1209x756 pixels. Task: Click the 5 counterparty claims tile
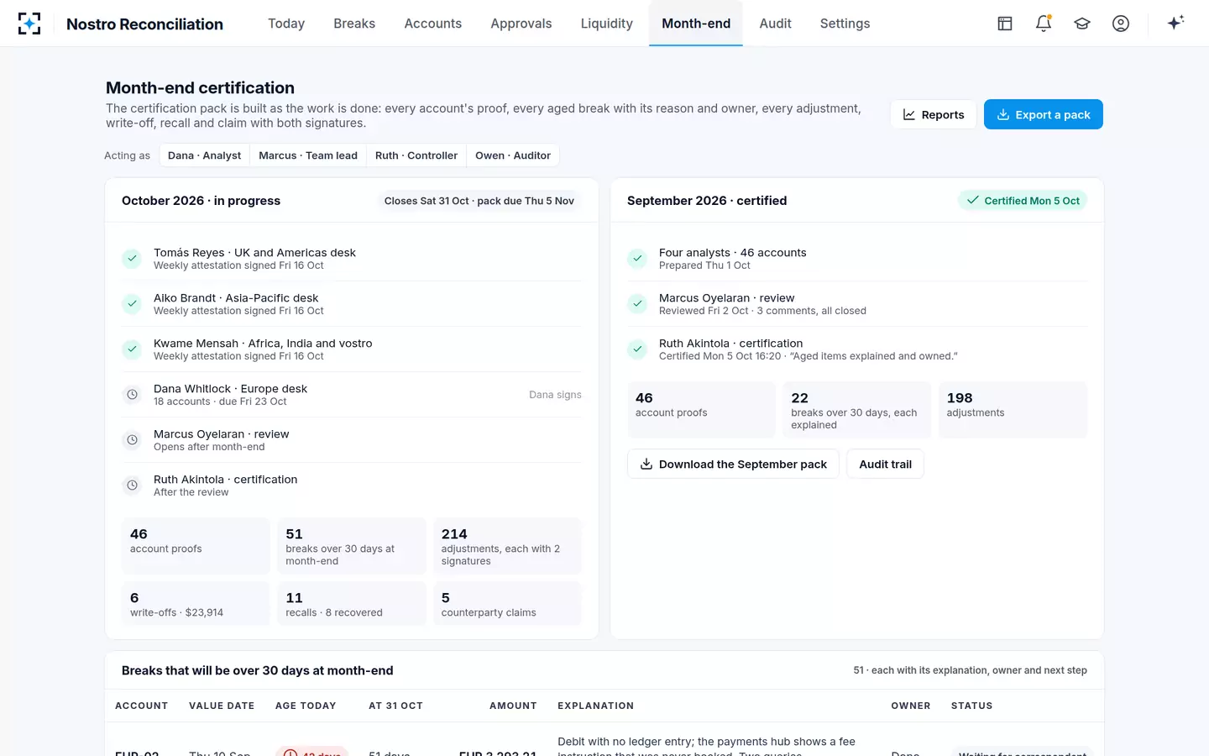[507, 603]
